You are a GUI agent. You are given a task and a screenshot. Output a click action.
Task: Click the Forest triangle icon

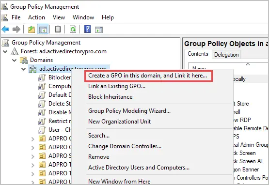pyautogui.click(x=15, y=51)
